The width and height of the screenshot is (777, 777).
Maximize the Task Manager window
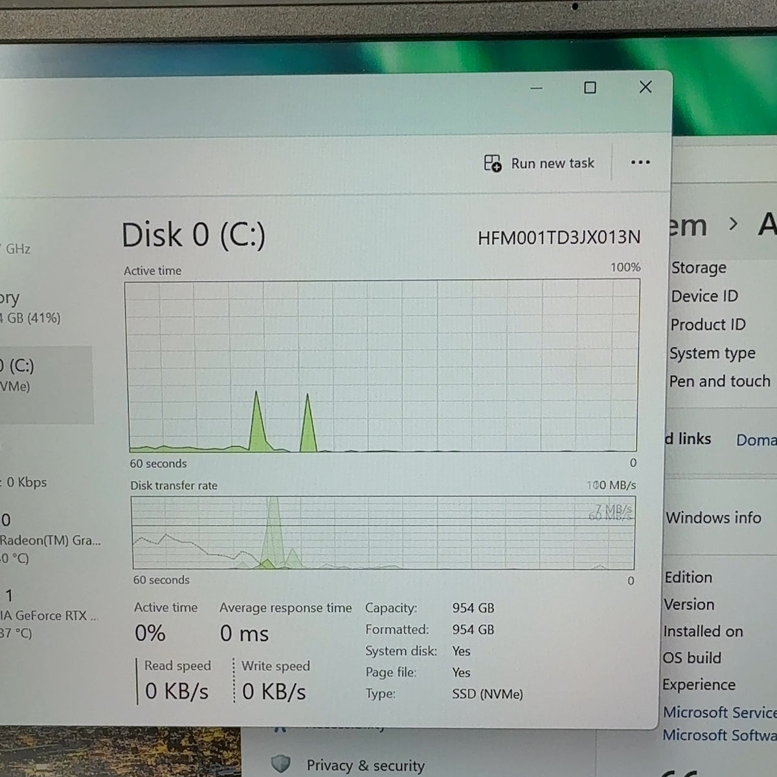click(590, 87)
